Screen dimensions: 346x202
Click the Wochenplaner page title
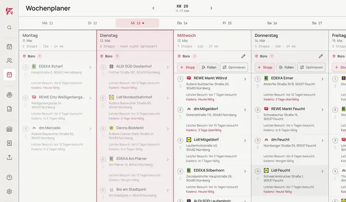coord(48,9)
